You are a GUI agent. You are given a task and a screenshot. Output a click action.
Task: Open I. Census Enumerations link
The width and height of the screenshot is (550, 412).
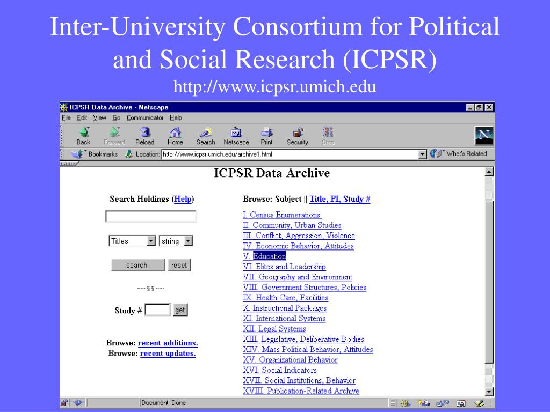pos(283,215)
